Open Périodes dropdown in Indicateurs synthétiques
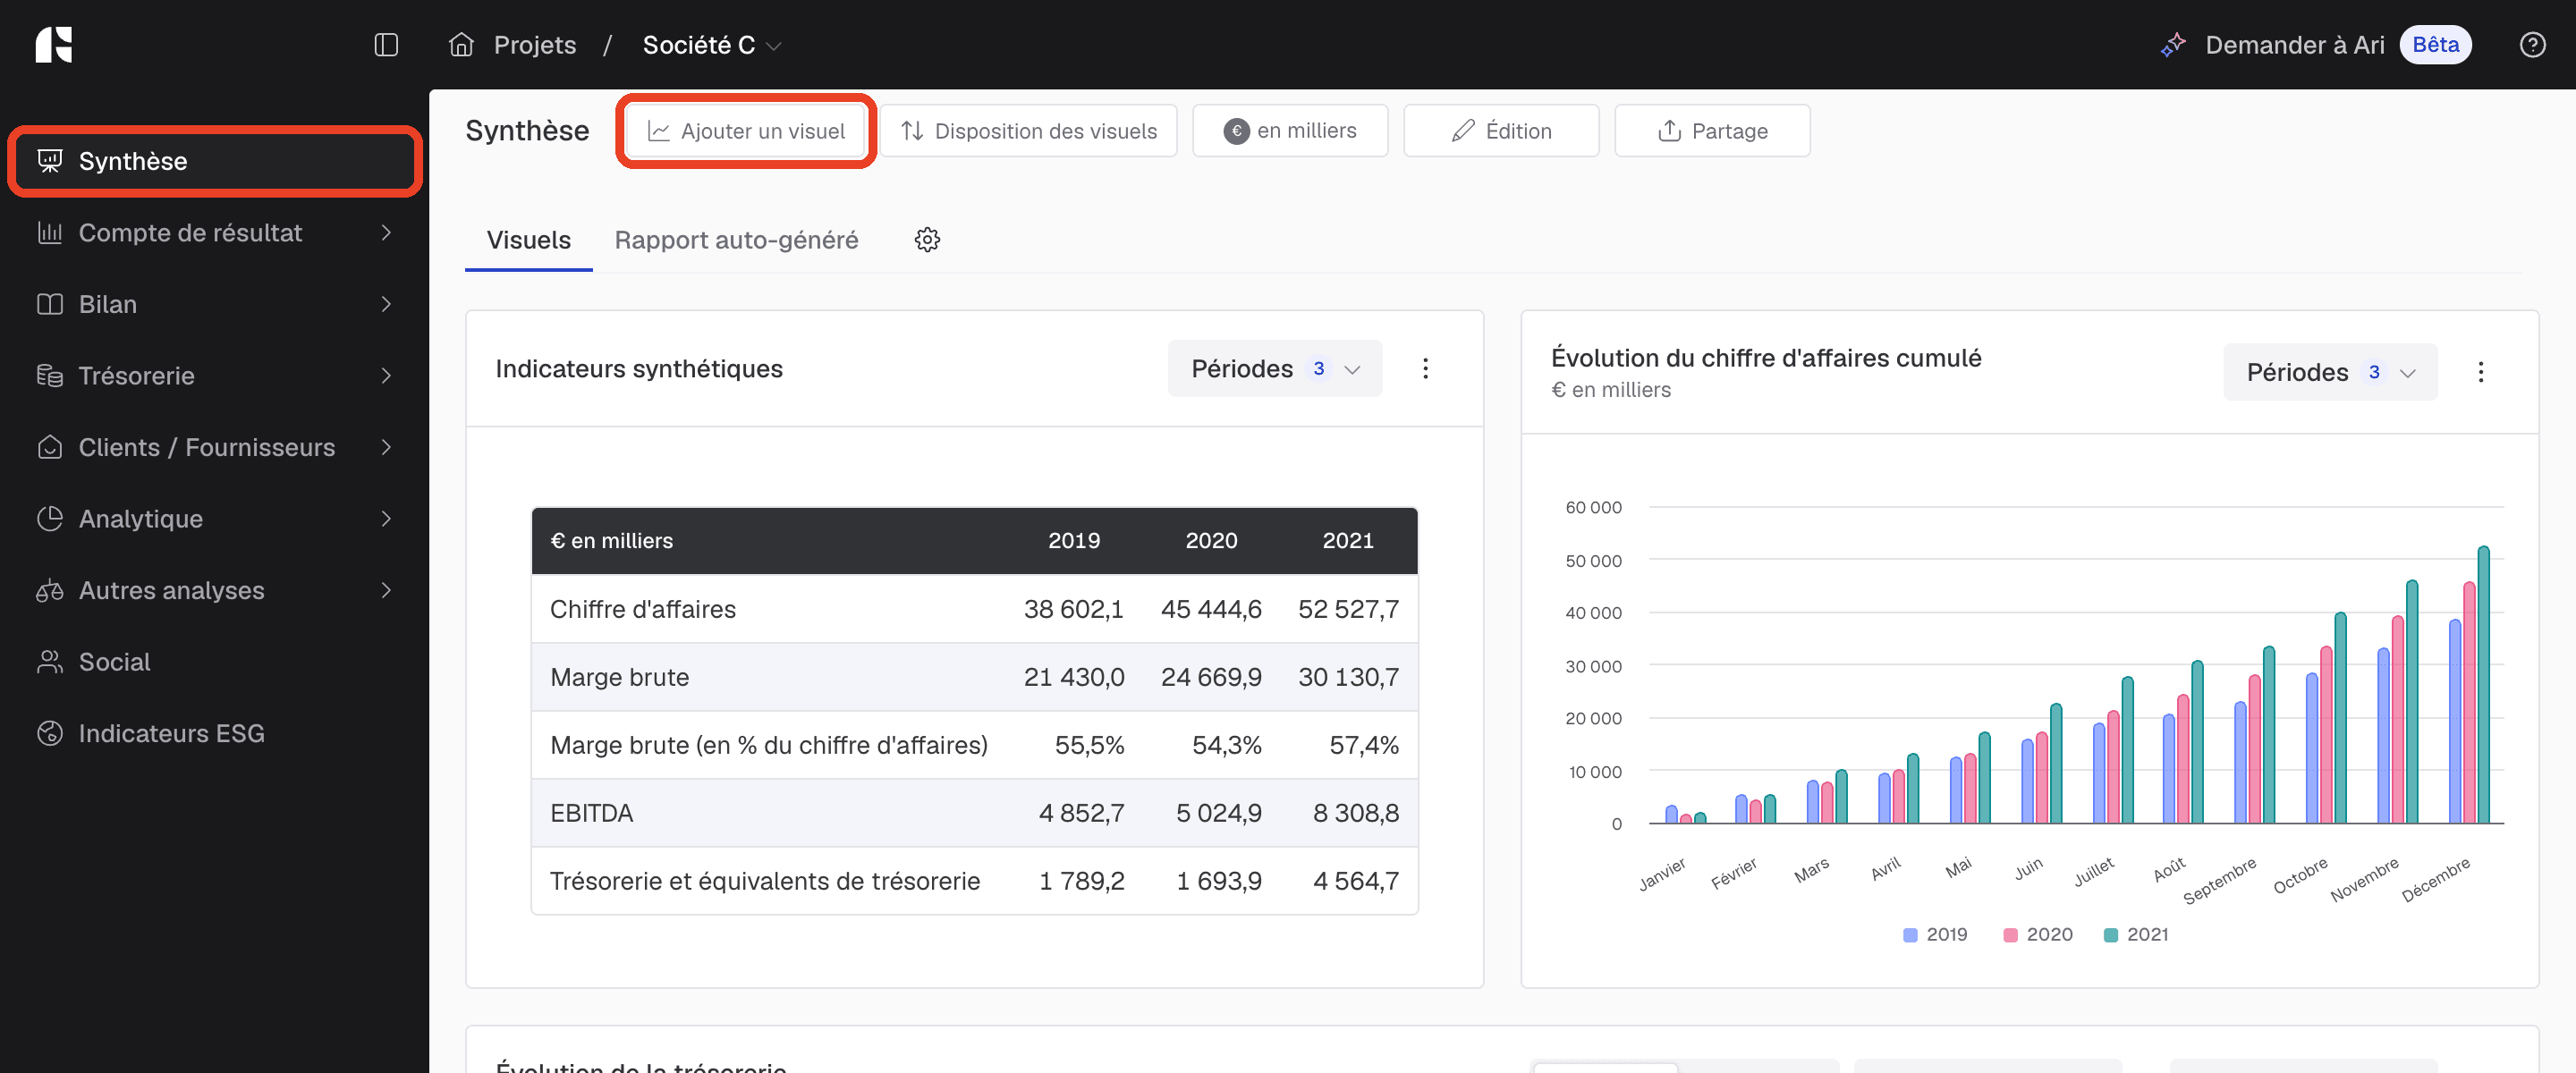 (x=1275, y=369)
